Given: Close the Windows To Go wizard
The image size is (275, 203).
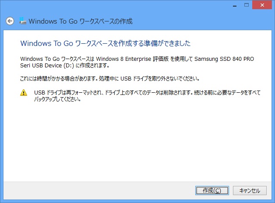Looking at the screenshot, I should pos(262,5).
